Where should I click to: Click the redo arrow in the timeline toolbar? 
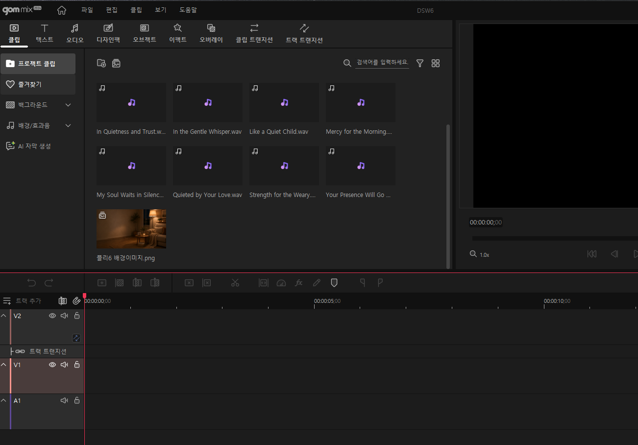tap(49, 283)
